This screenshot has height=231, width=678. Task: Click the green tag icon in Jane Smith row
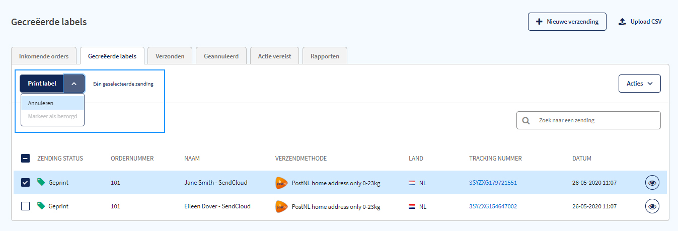(x=41, y=182)
